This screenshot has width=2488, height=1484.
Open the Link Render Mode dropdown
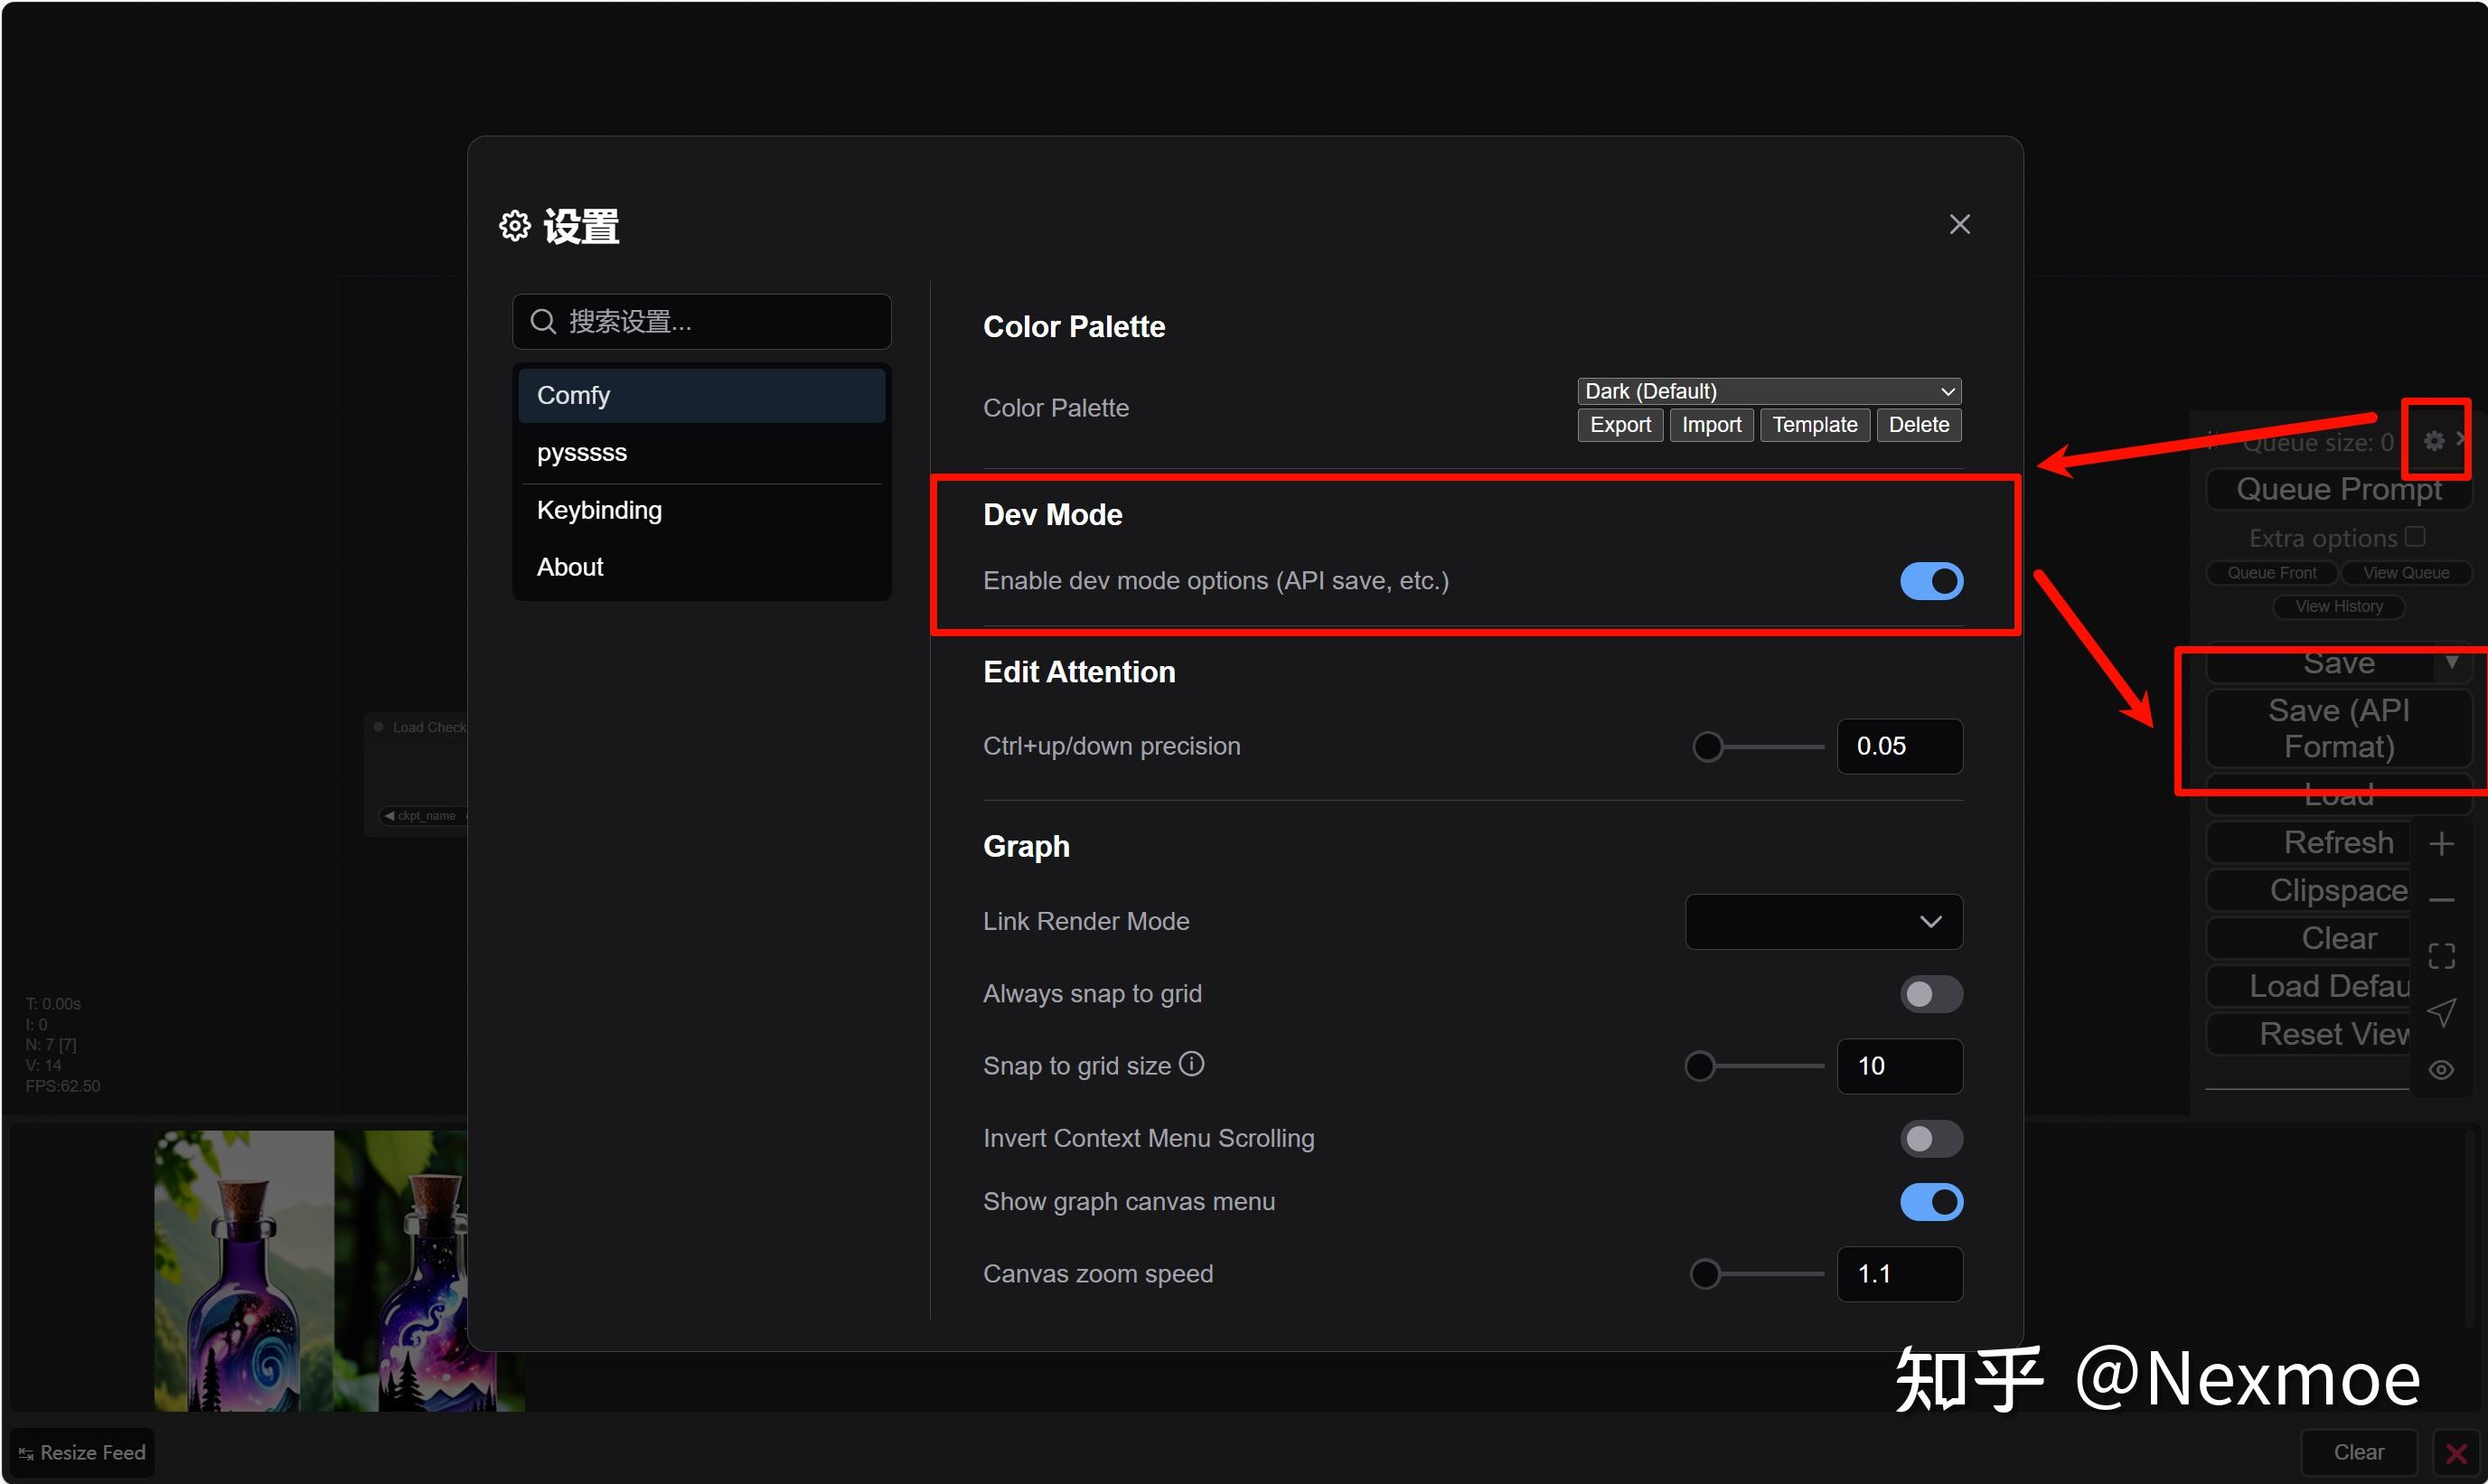pyautogui.click(x=1822, y=921)
